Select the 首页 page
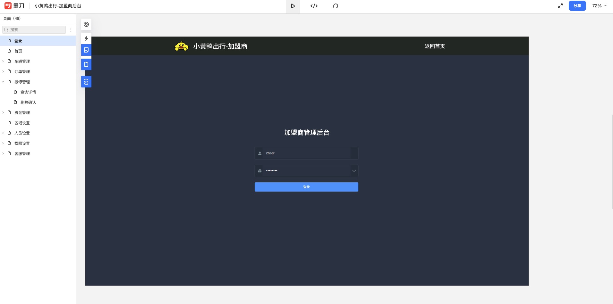The width and height of the screenshot is (613, 304). coord(38,51)
